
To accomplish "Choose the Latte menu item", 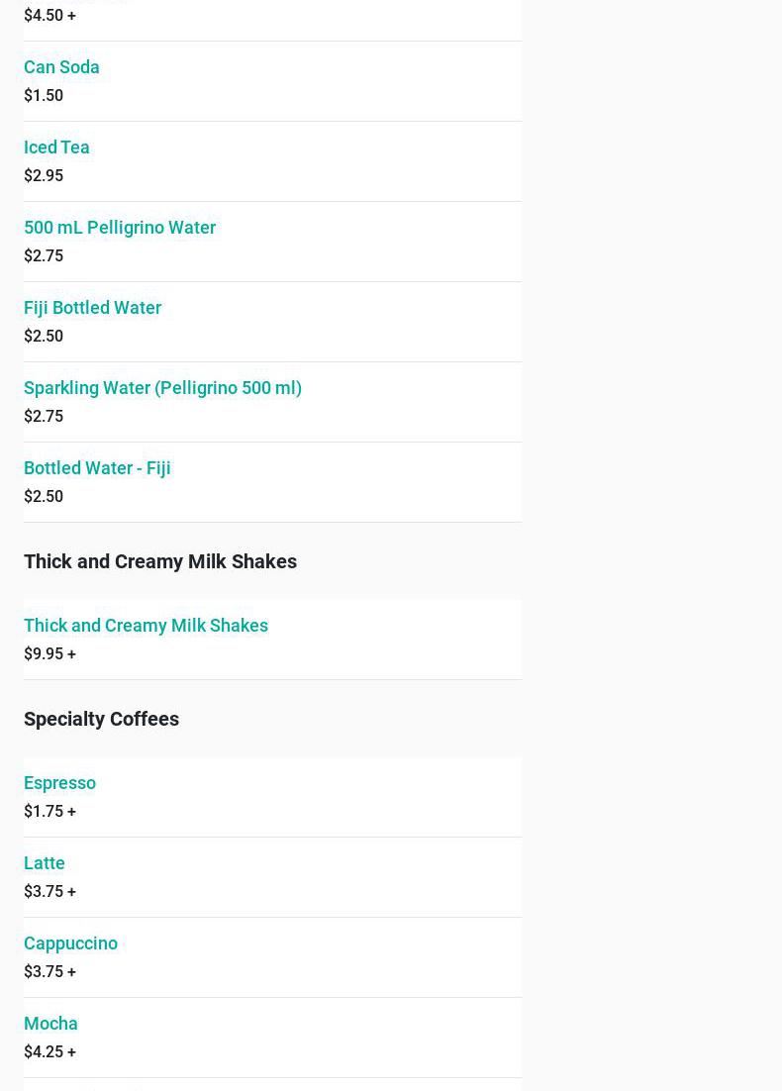I will tap(44, 862).
